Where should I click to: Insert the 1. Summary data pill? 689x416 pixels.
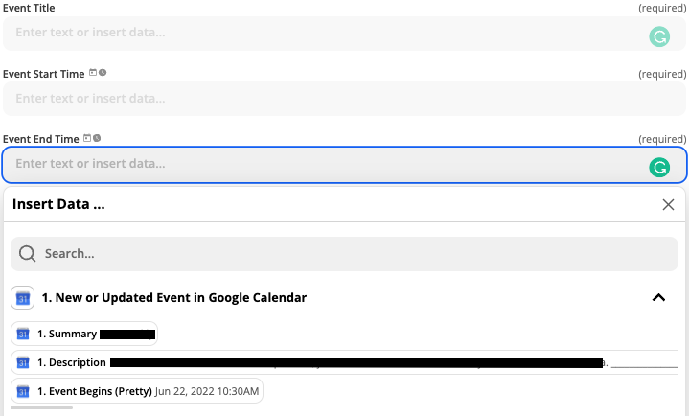(x=84, y=334)
